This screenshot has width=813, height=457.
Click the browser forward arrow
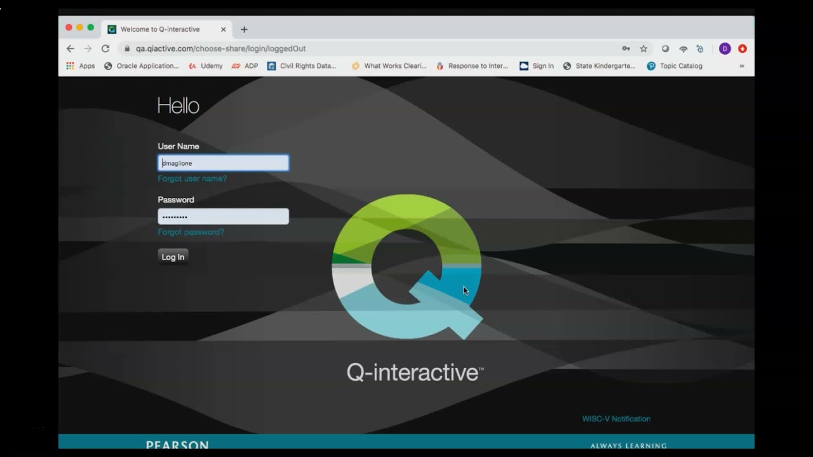click(x=88, y=48)
